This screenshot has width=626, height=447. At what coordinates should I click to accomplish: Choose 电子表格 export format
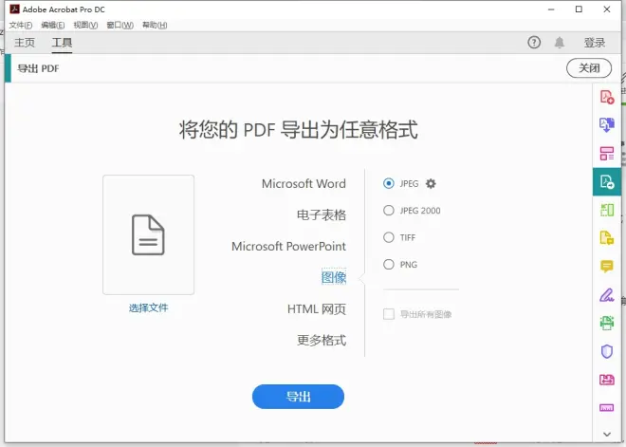[x=322, y=214]
